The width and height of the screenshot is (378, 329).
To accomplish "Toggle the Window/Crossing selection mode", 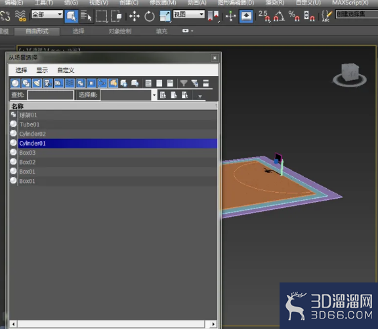I will (116, 16).
